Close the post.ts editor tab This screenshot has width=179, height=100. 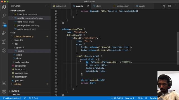tap(88, 6)
